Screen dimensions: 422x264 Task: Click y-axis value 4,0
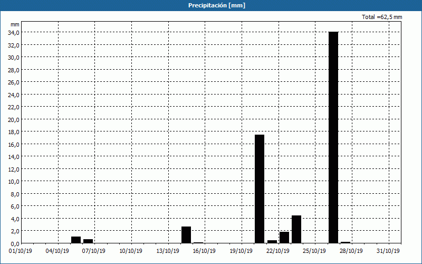pyautogui.click(x=15, y=219)
